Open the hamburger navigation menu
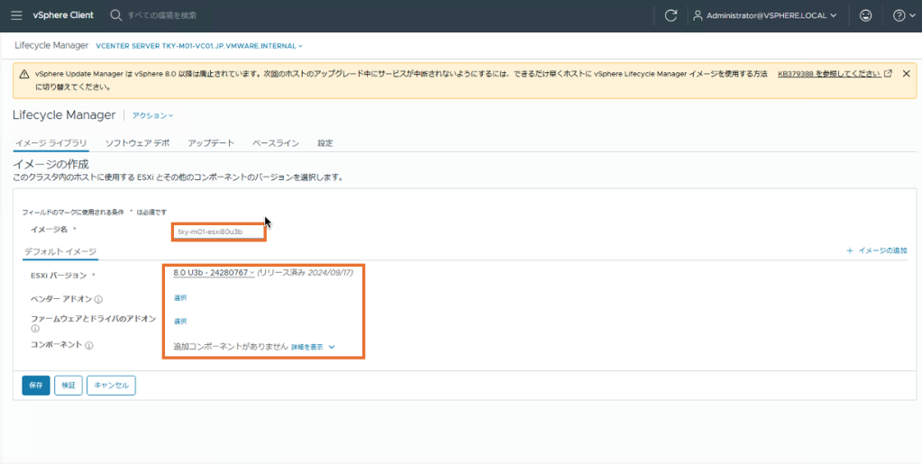 (x=16, y=15)
